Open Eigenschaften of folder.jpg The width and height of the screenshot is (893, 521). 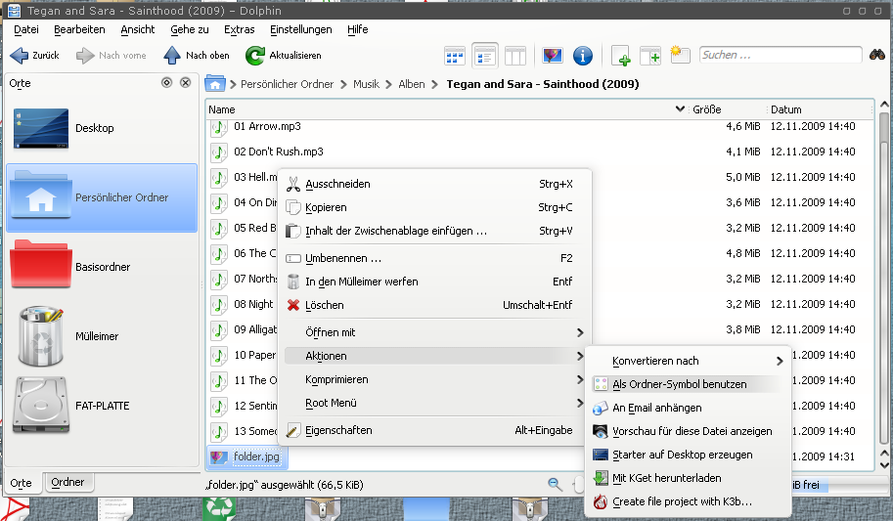pyautogui.click(x=434, y=430)
